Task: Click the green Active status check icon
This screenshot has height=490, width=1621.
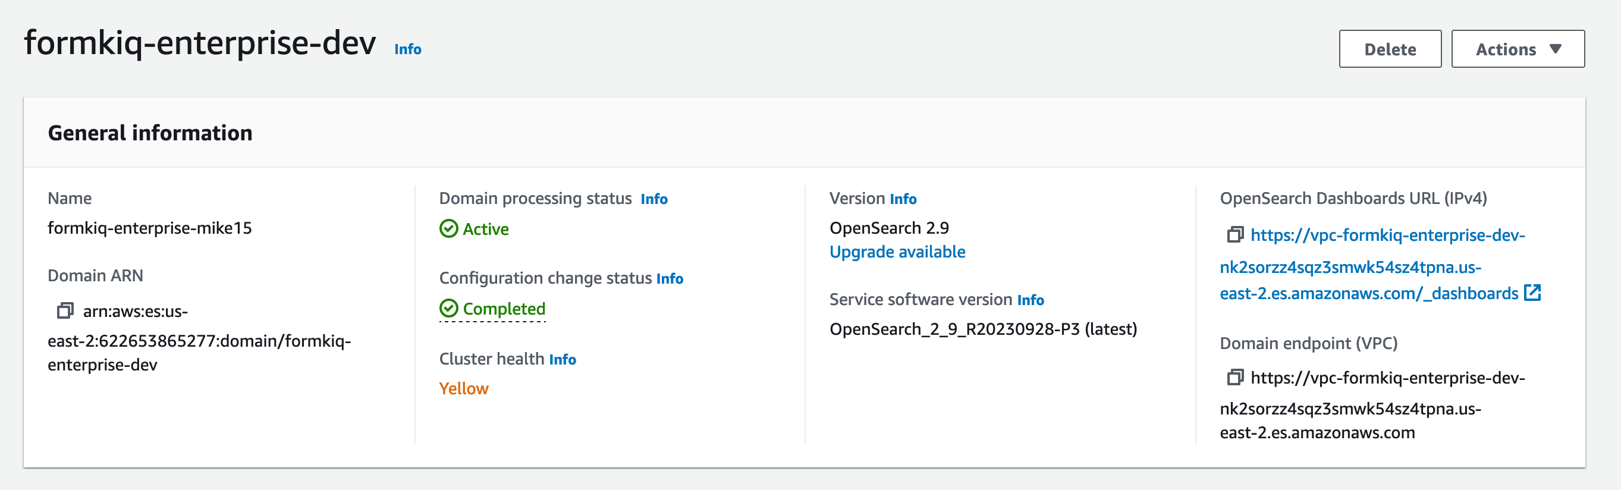Action: click(x=449, y=228)
